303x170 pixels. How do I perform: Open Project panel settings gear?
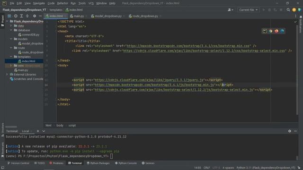click(35, 16)
